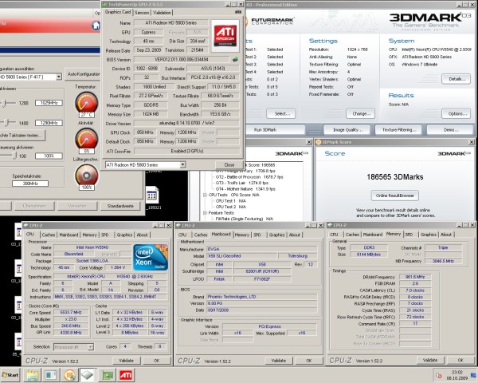Click the Auto-Konfiguration button
Viewport: 478px width, 383px height.
pos(83,74)
